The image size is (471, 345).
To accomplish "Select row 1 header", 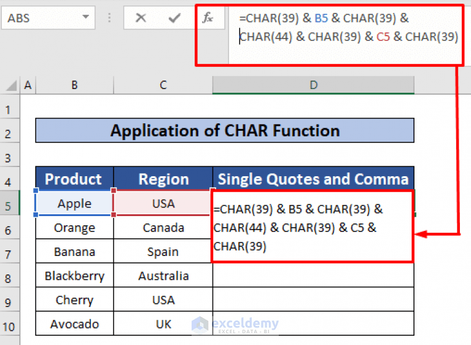I will click(x=10, y=107).
